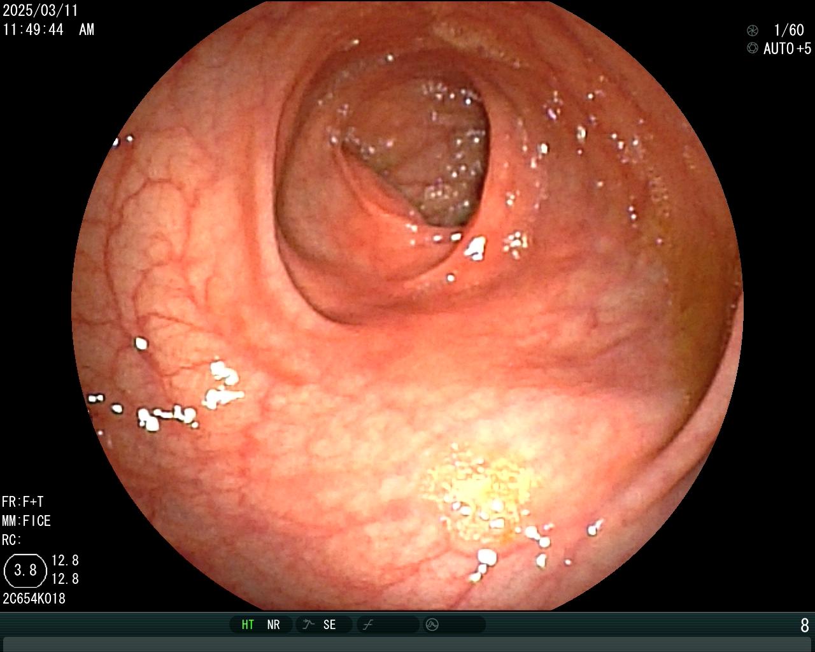The width and height of the screenshot is (815, 652).
Task: Click the histogram peak icon in status bar
Action: (x=432, y=625)
